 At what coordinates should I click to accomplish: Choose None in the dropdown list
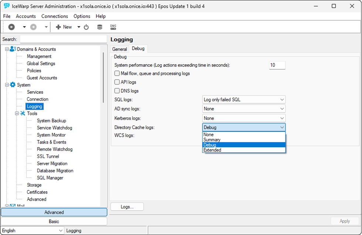coord(244,134)
